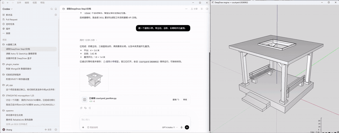The image size is (339, 133).
Task: Click the courtyard_pavilion.py file diff icon
Action: pos(84,100)
